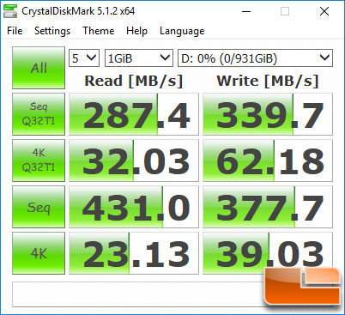
Task: Minimize the CrystalDiskMark window
Action: [x=246, y=11]
